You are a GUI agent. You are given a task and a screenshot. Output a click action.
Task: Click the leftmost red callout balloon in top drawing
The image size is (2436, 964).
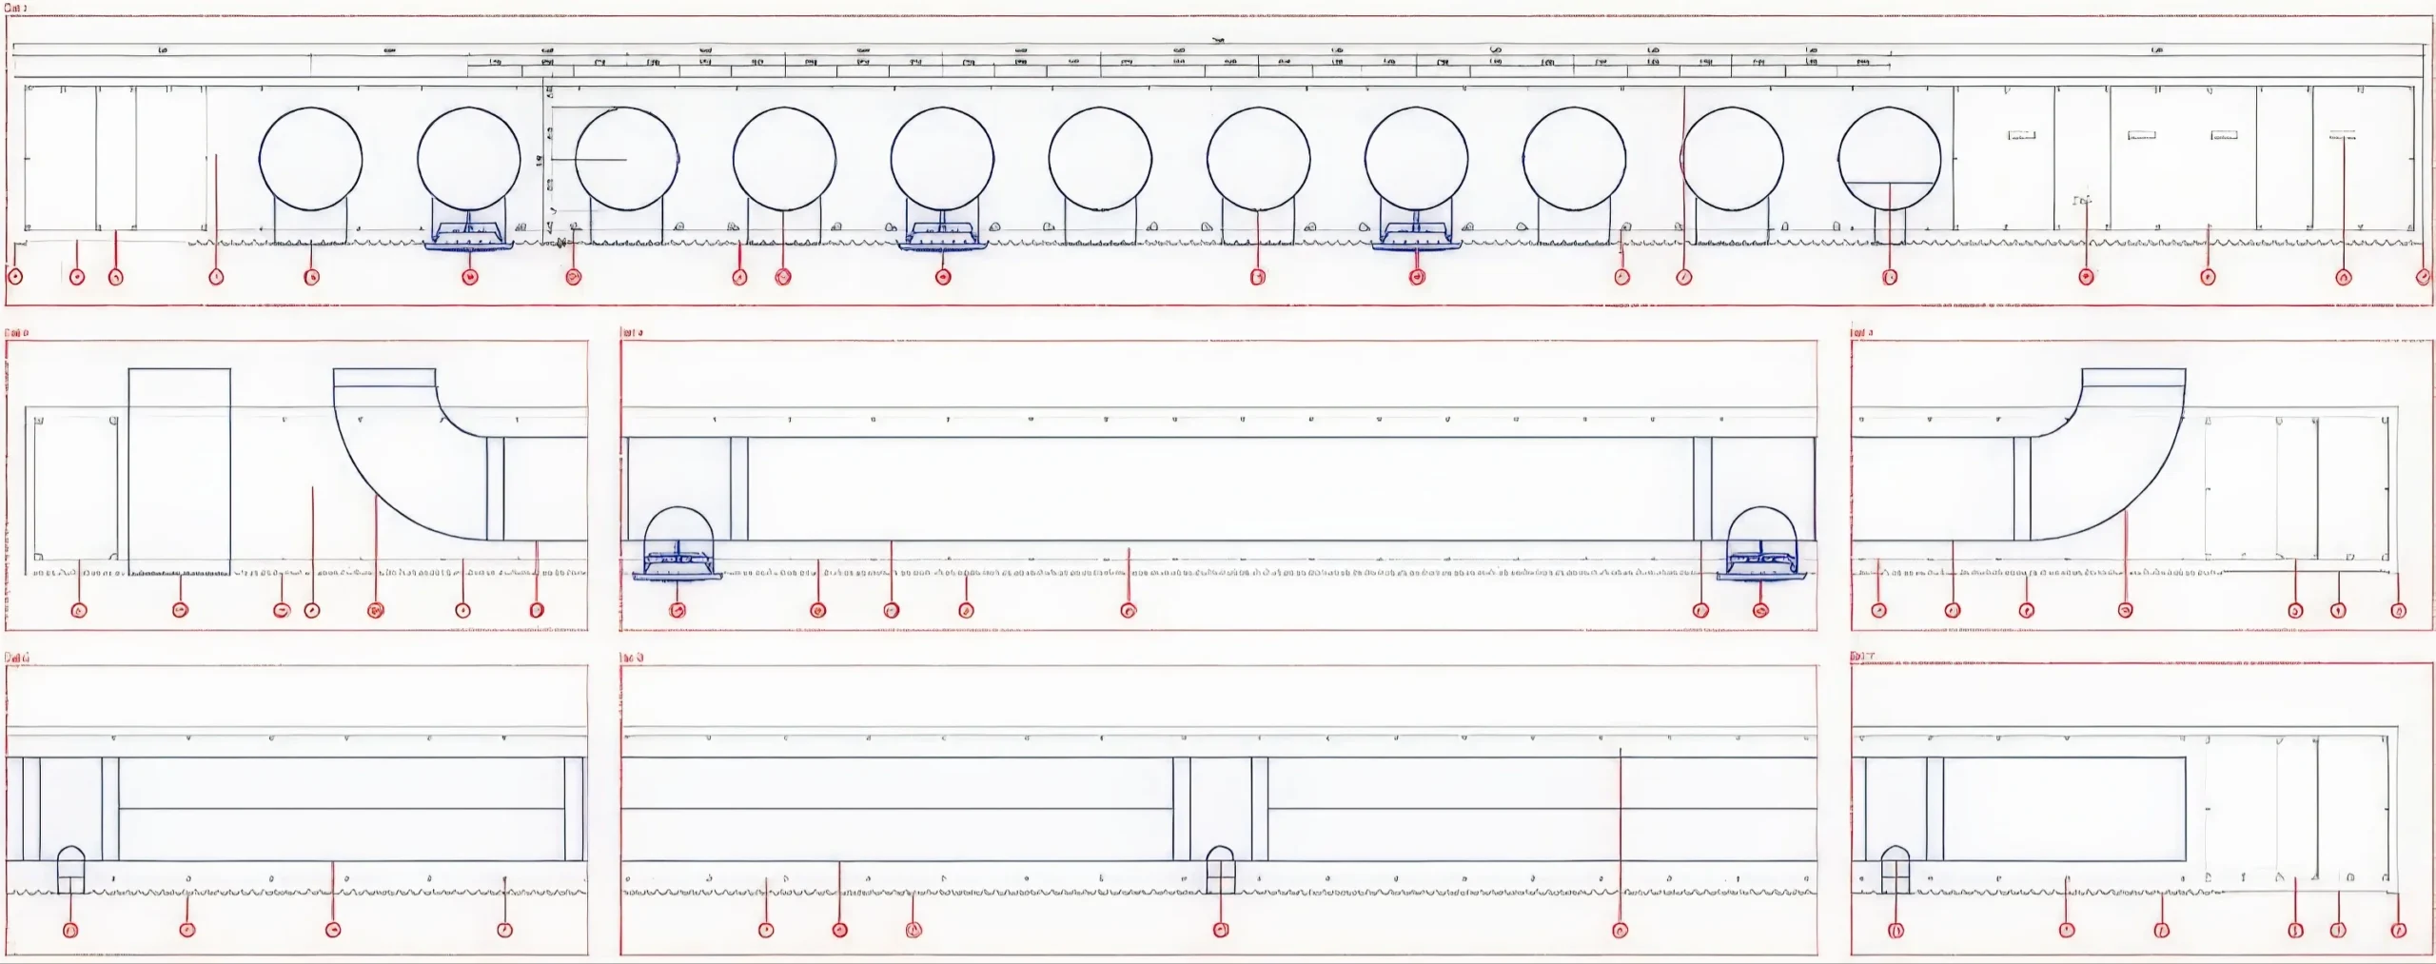click(x=15, y=277)
